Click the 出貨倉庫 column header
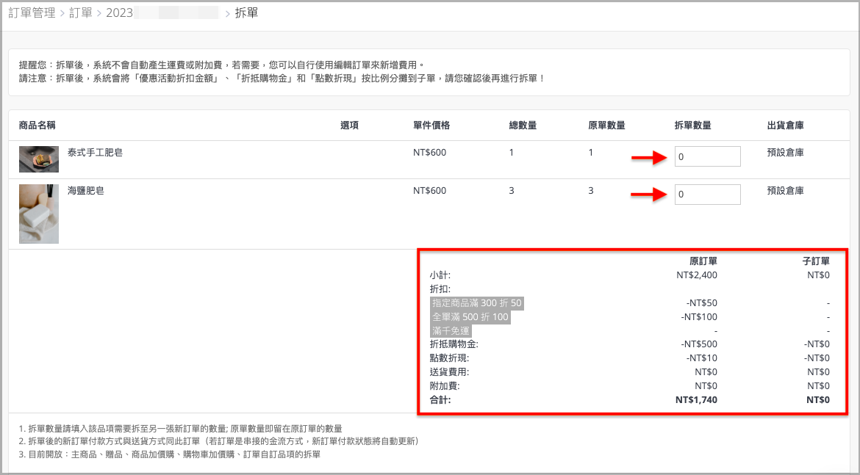The width and height of the screenshot is (860, 475). (785, 126)
